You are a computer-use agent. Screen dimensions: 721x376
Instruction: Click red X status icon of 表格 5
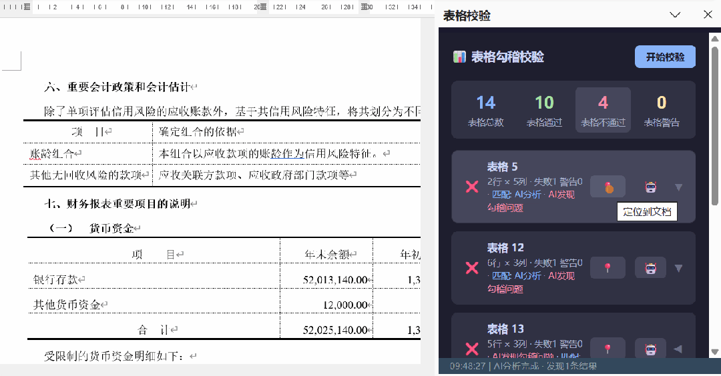pyautogui.click(x=472, y=187)
